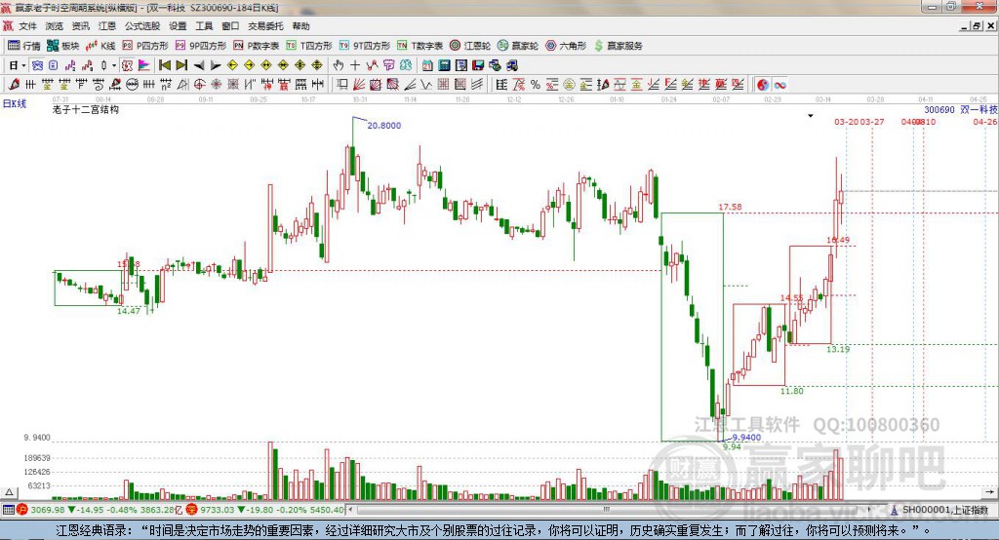
Task: Open the 交易委托 menu
Action: pos(265,26)
